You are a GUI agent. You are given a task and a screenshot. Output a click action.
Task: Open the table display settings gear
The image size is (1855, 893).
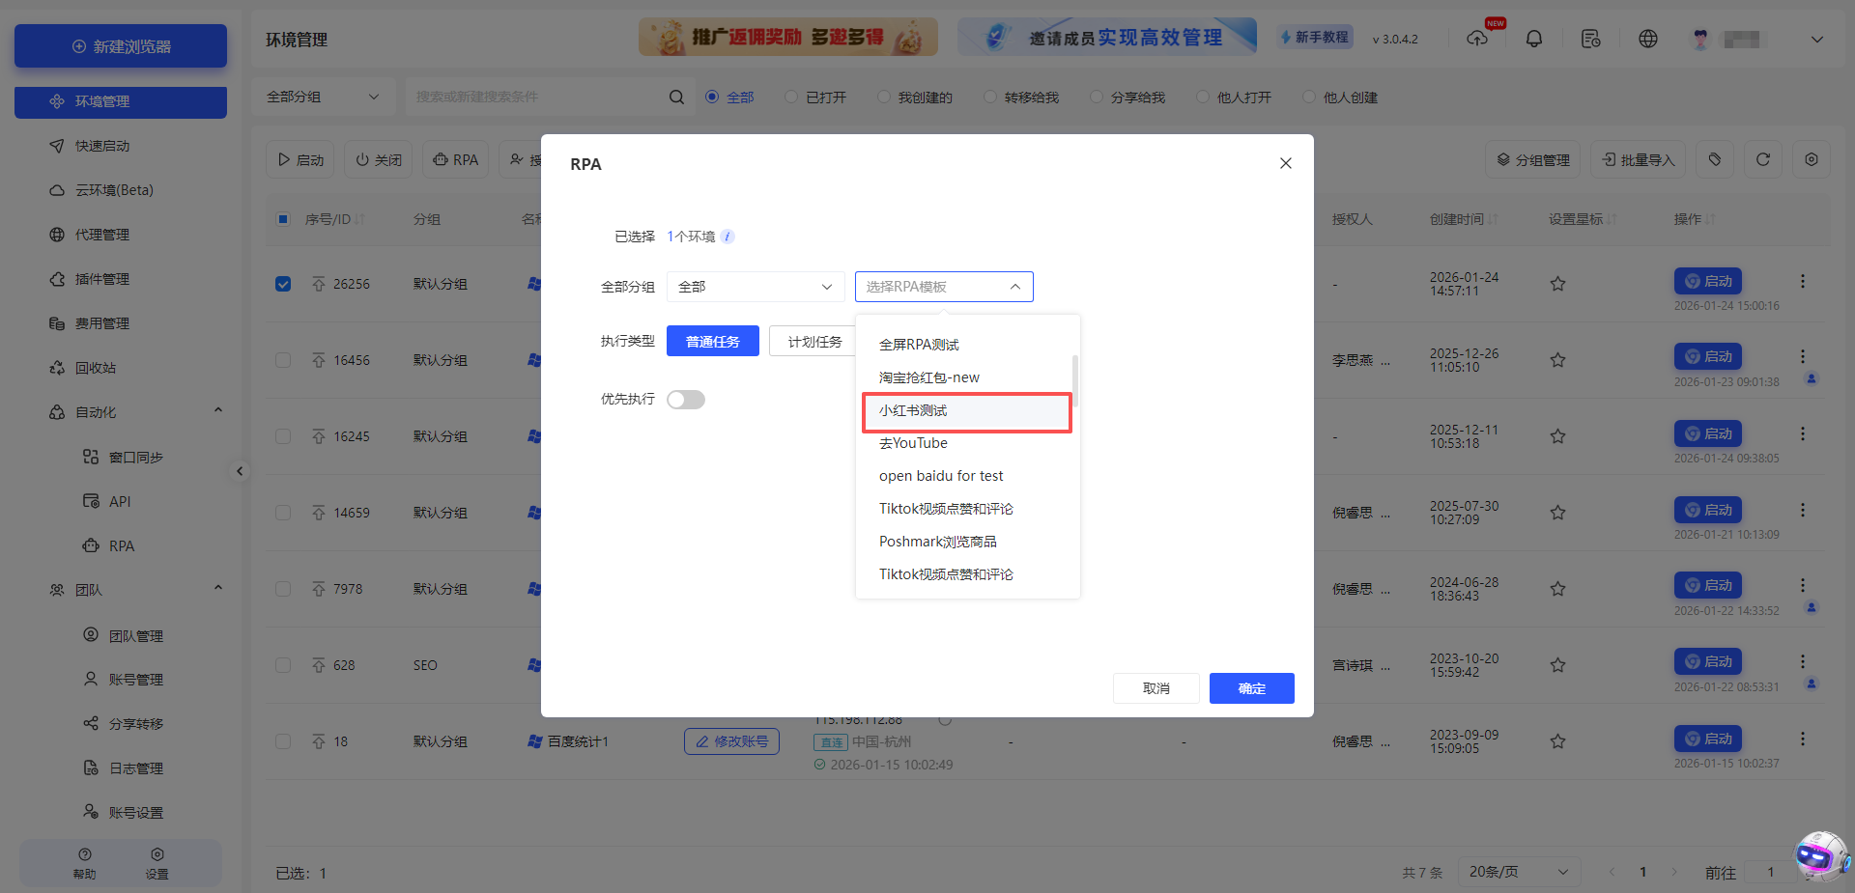pos(1812,159)
